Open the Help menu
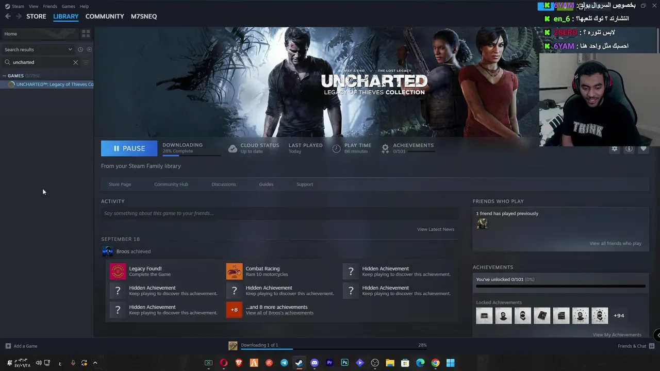This screenshot has width=660, height=371. click(x=85, y=6)
